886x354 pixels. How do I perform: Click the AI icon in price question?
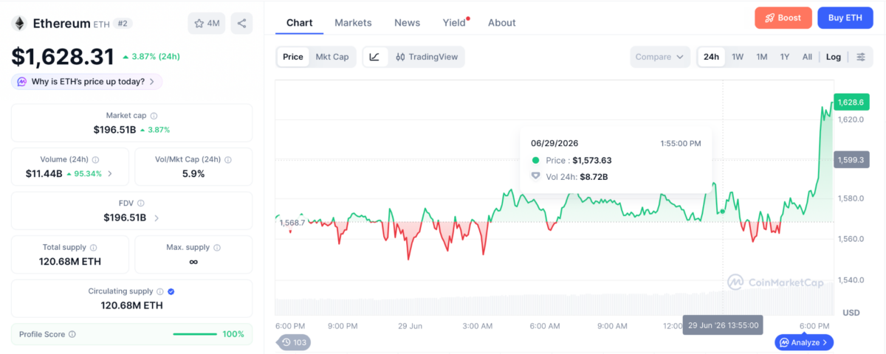click(x=22, y=82)
